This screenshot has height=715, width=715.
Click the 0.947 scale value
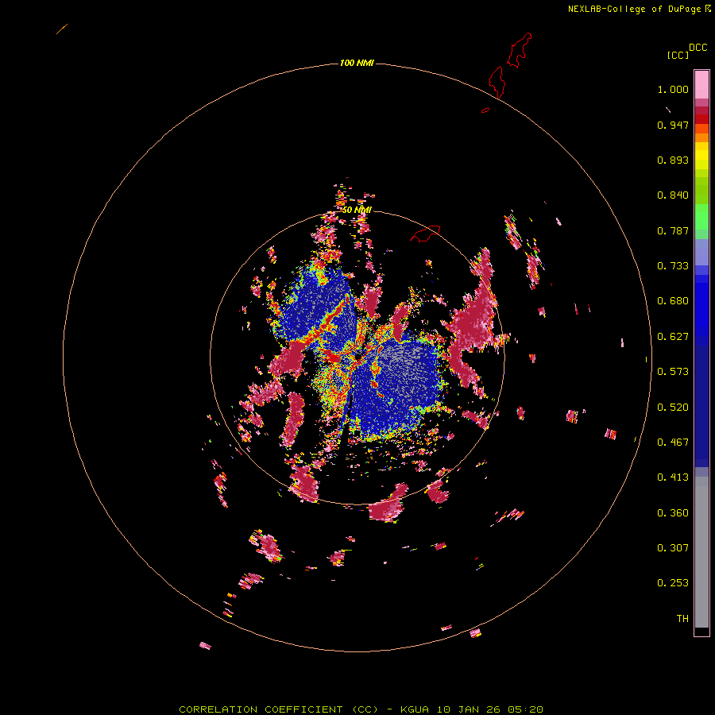[673, 125]
